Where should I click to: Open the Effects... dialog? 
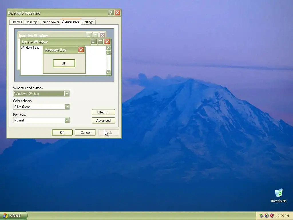point(103,112)
